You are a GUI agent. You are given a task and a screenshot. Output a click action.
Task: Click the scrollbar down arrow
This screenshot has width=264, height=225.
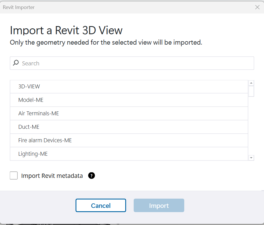click(x=251, y=158)
